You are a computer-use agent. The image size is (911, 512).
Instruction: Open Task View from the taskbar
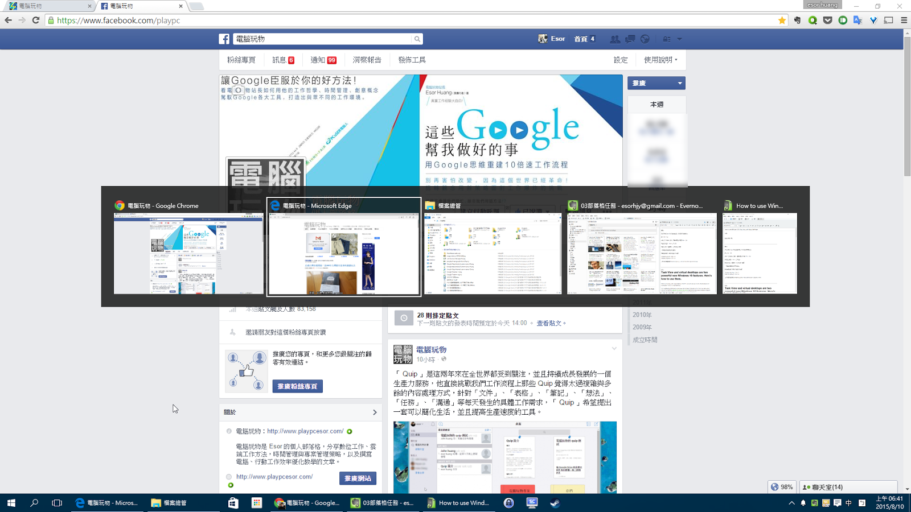click(x=57, y=503)
